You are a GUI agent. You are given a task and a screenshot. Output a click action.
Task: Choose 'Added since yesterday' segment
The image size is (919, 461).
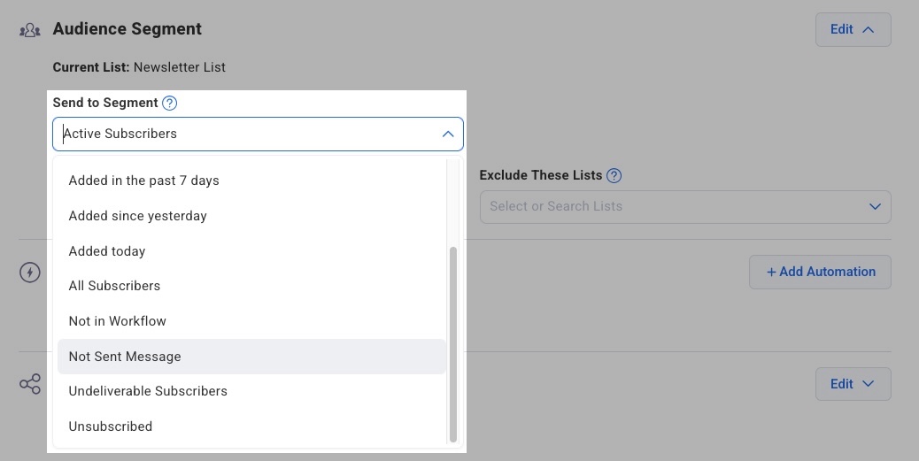point(137,216)
